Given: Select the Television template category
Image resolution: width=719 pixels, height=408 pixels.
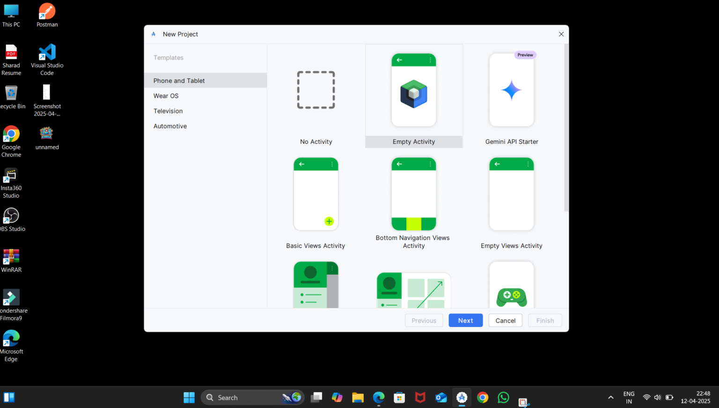Looking at the screenshot, I should 168,111.
